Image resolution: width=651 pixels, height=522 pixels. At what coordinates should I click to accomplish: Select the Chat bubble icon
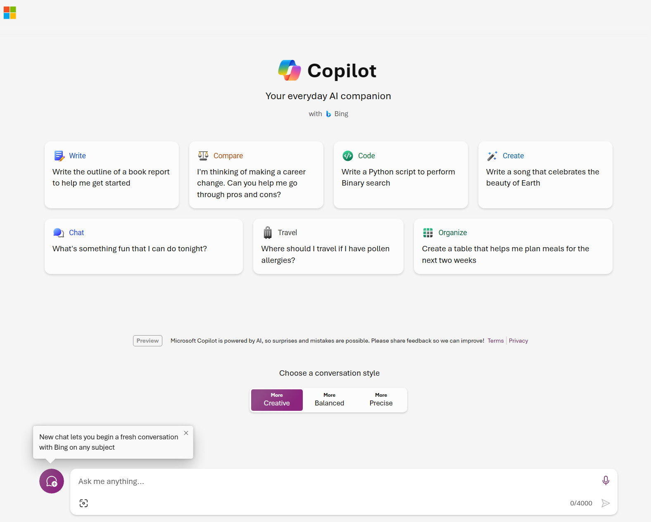tap(58, 232)
